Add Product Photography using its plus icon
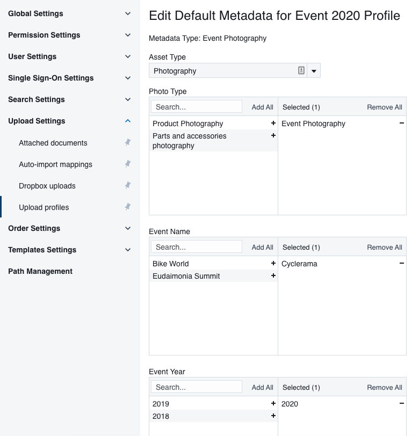Image resolution: width=419 pixels, height=436 pixels. tap(273, 123)
